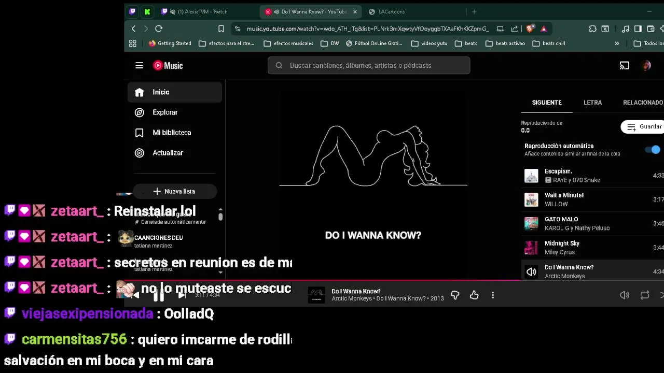The width and height of the screenshot is (664, 373).
Task: Open the beats bookmark folder
Action: click(466, 44)
